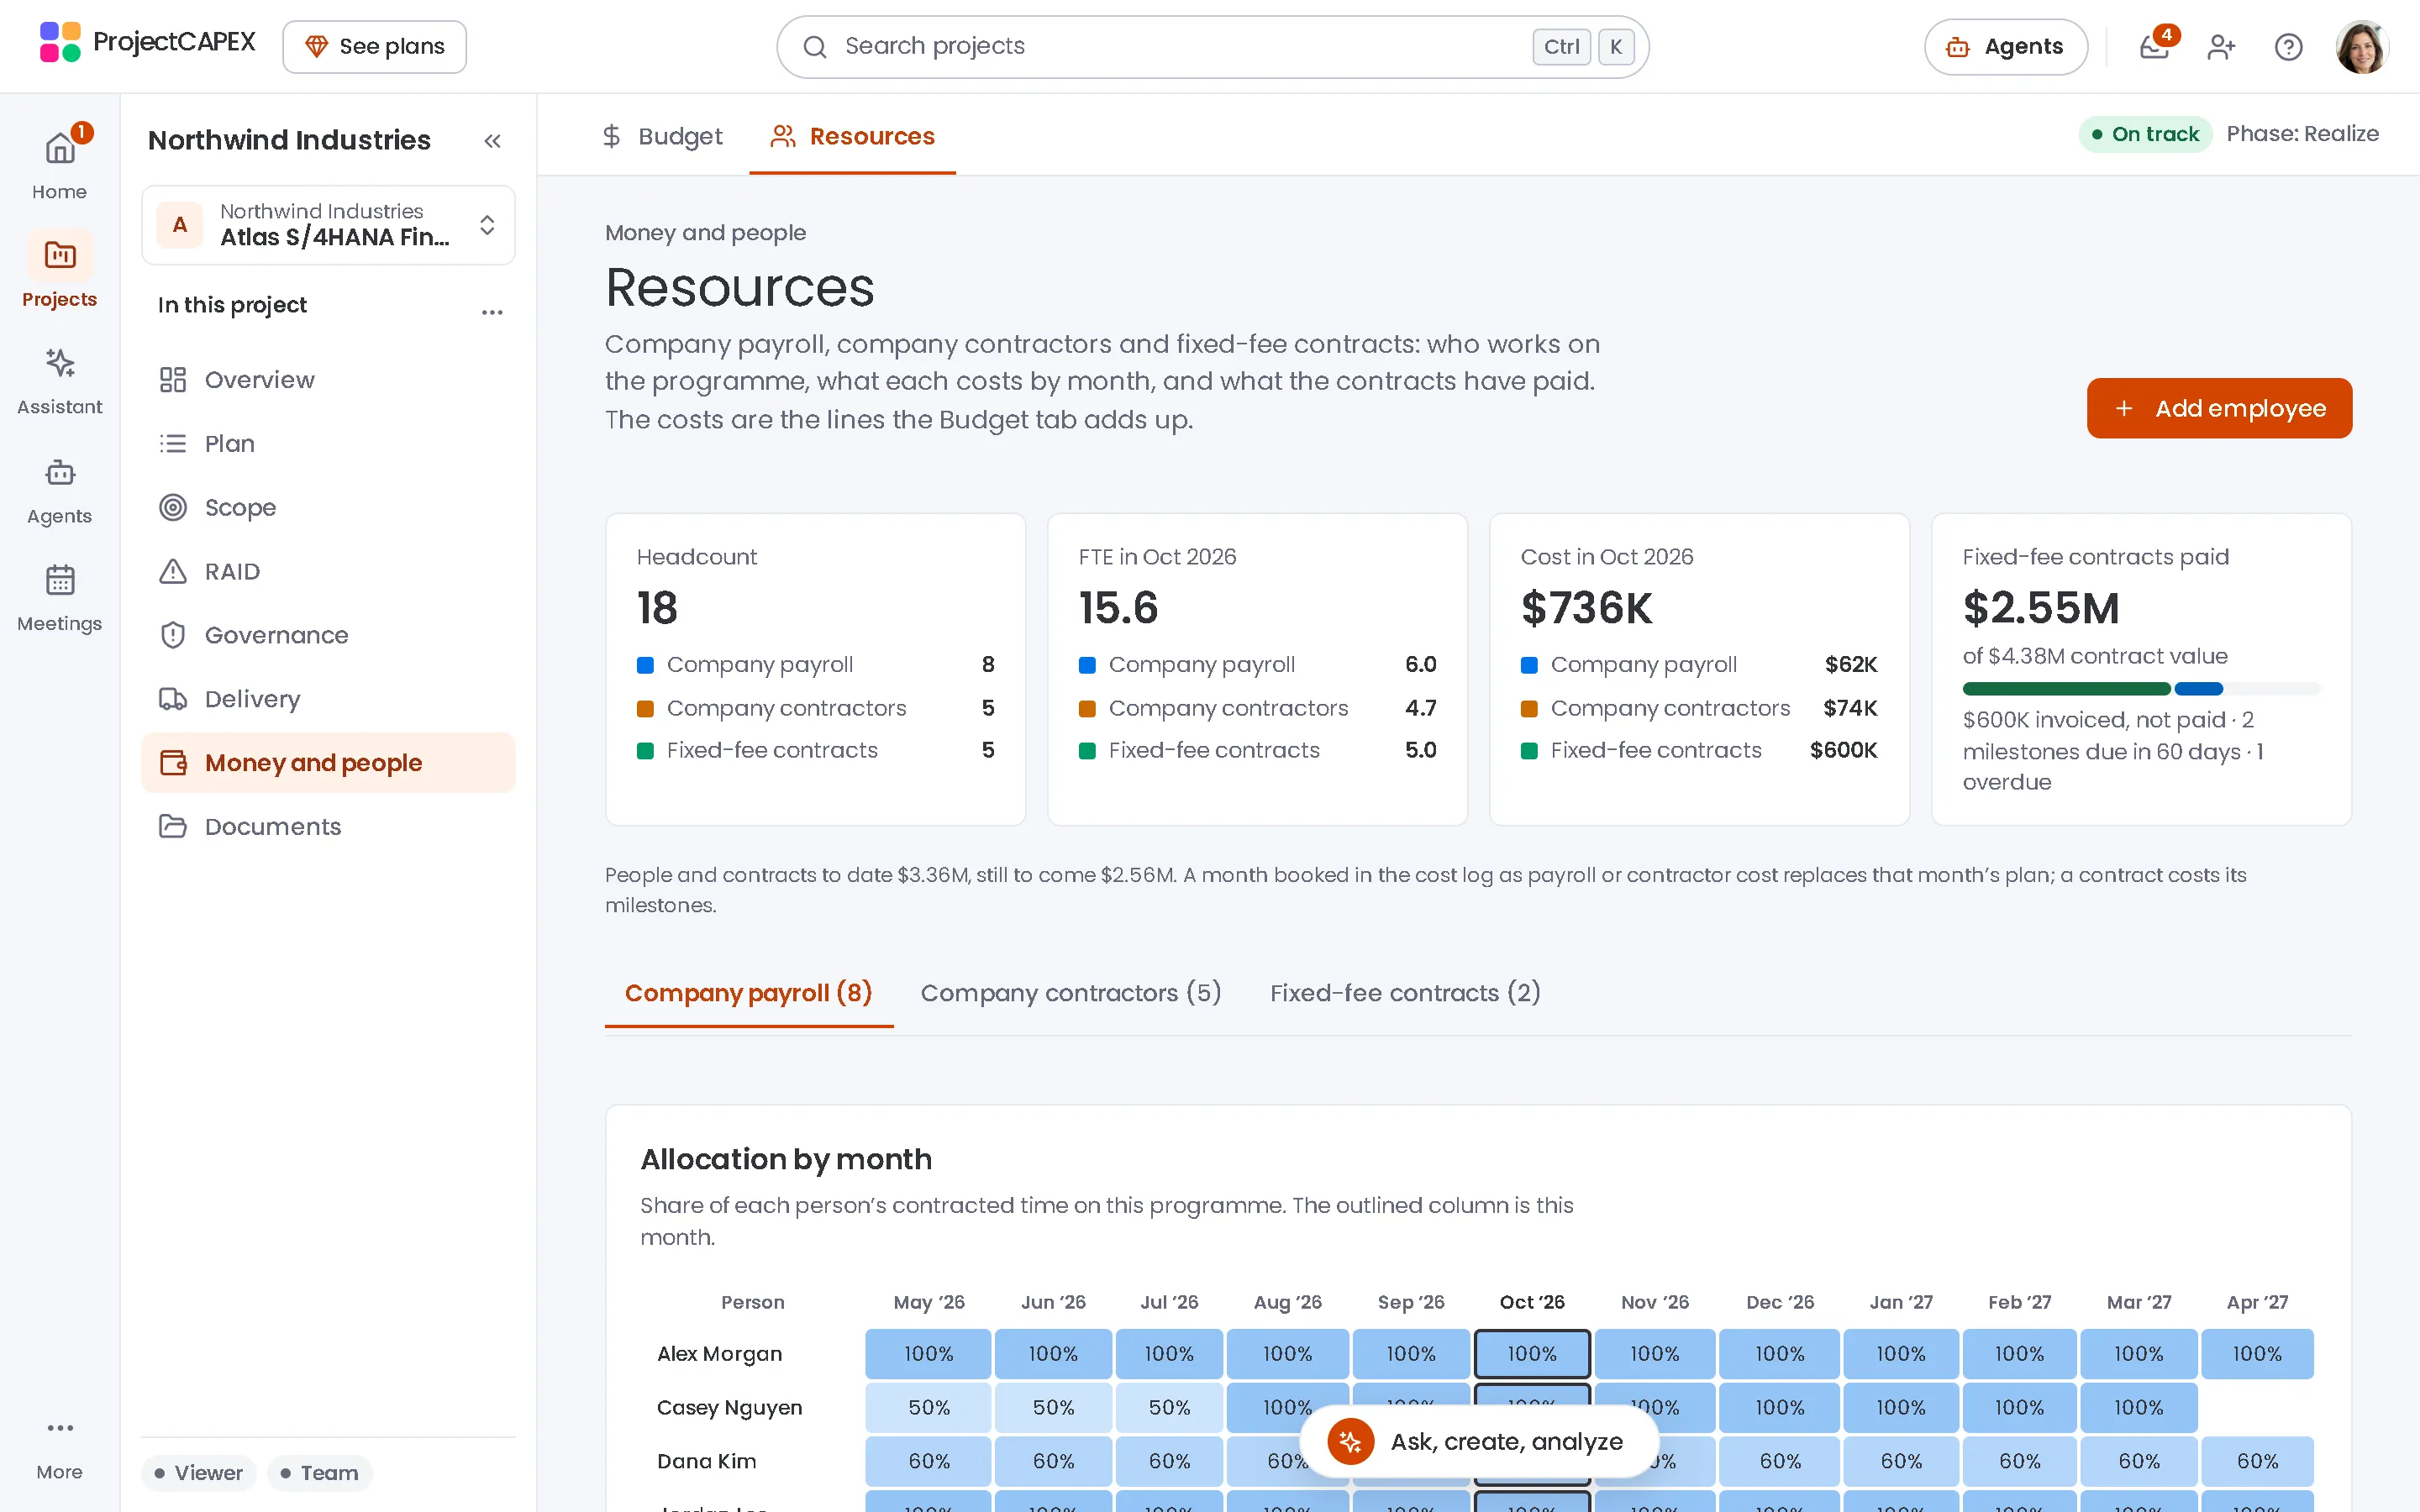Open the inbox notifications icon with badge 4
The width and height of the screenshot is (2420, 1512).
pyautogui.click(x=2155, y=46)
